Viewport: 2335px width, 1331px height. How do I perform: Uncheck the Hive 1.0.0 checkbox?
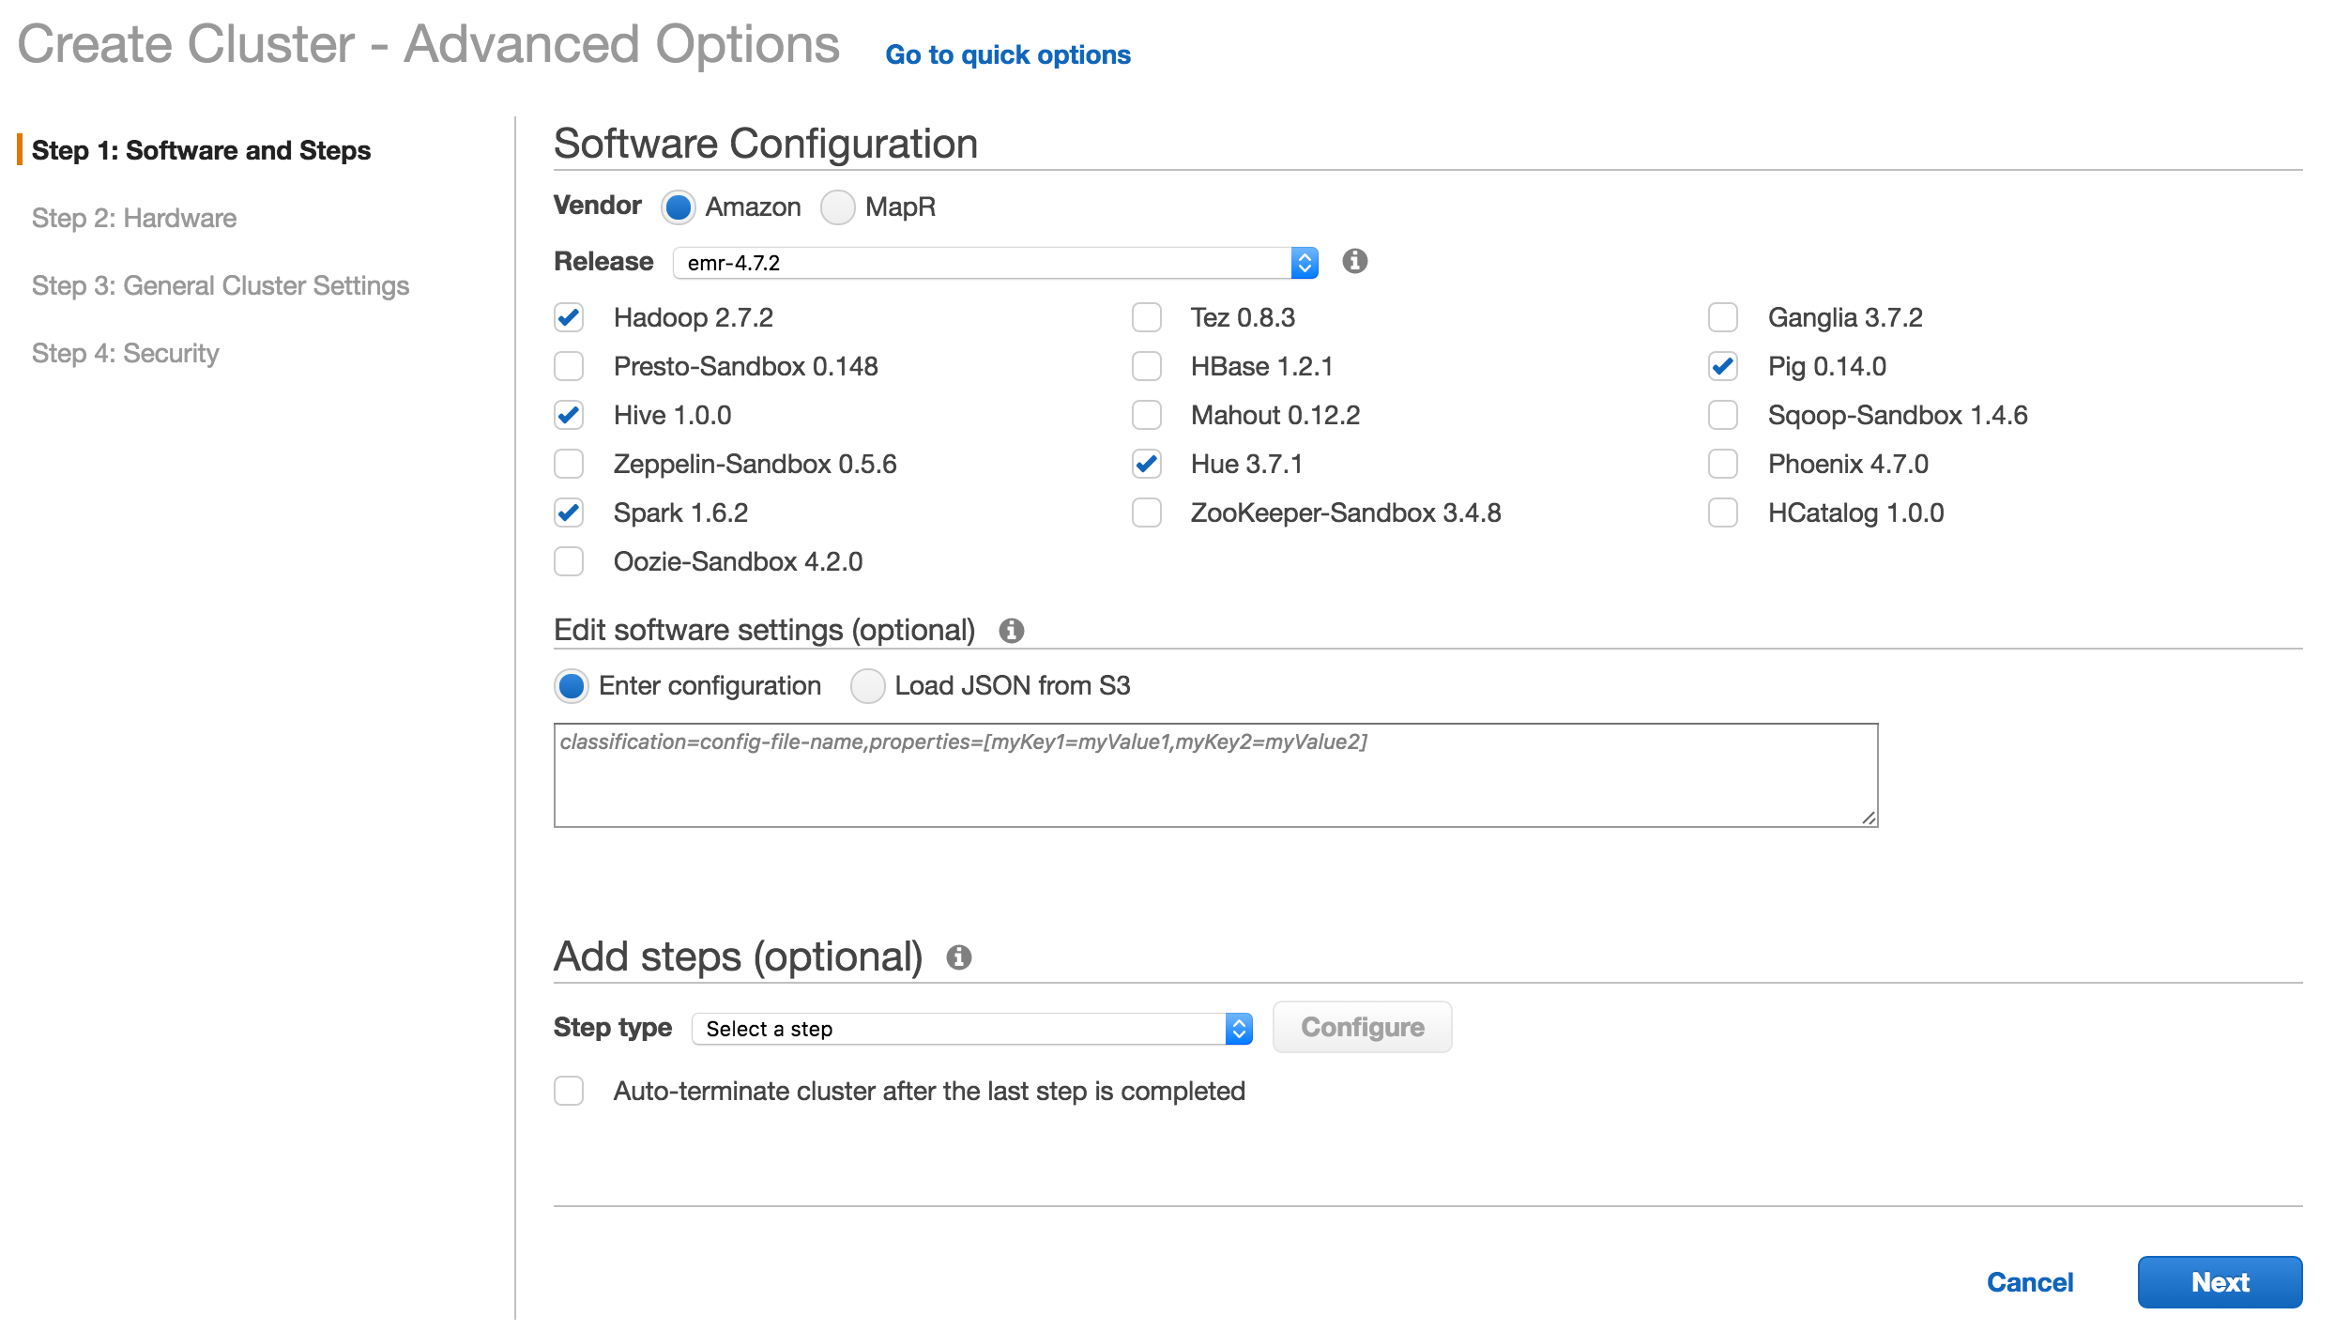569,415
